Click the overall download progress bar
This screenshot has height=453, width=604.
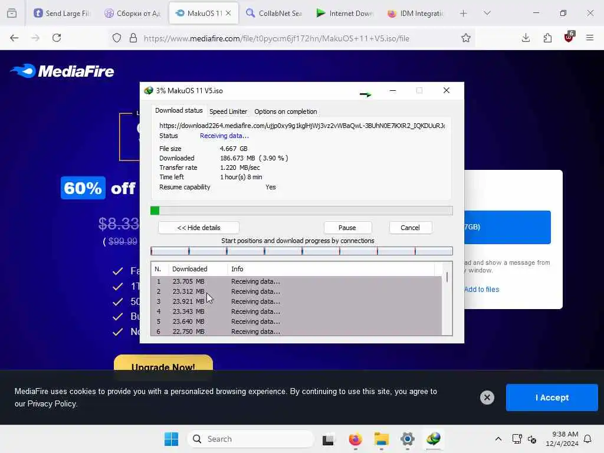point(301,211)
